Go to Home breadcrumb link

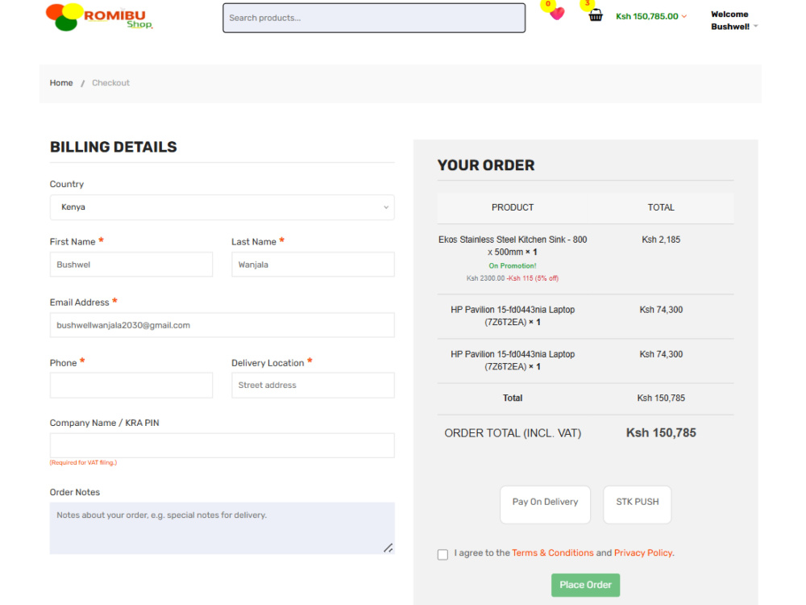pos(61,83)
